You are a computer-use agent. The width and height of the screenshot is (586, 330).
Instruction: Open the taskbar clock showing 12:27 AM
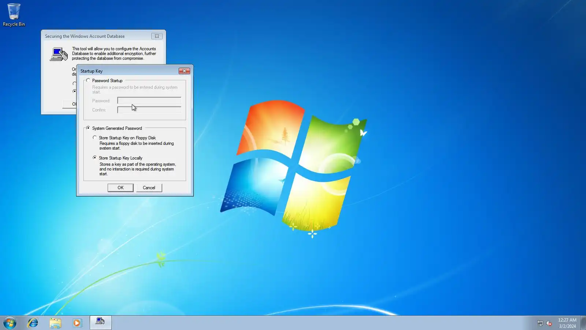(567, 323)
